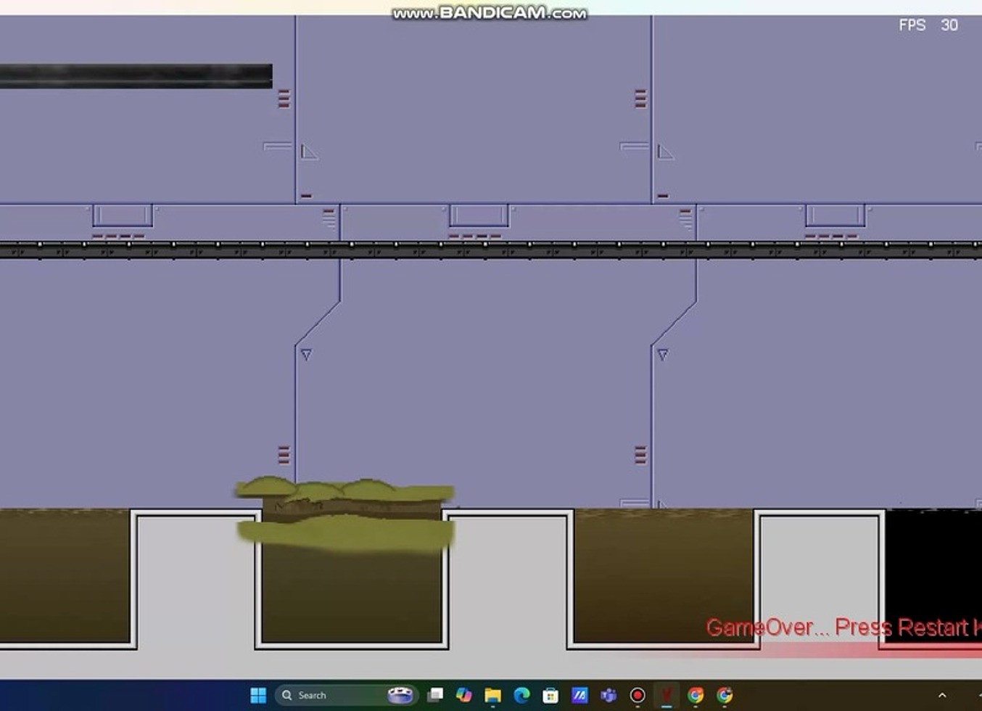Open Microsoft Teams from the taskbar

[x=608, y=695]
